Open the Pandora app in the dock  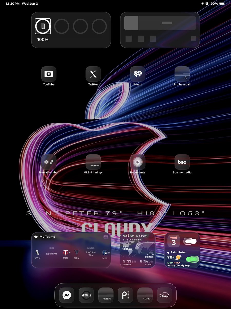tap(125, 295)
